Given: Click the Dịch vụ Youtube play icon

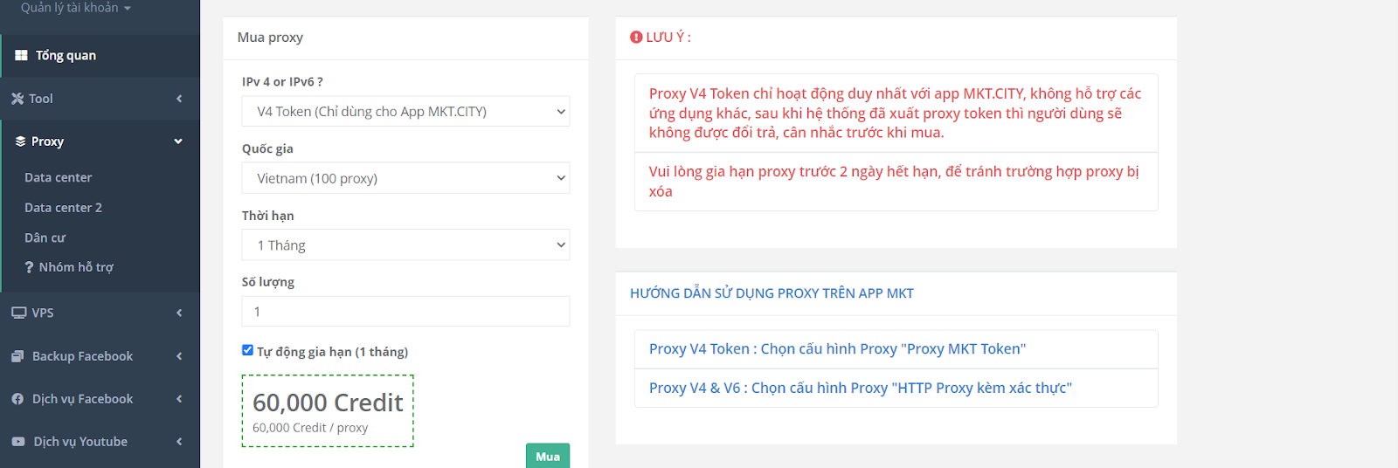Looking at the screenshot, I should [x=18, y=442].
